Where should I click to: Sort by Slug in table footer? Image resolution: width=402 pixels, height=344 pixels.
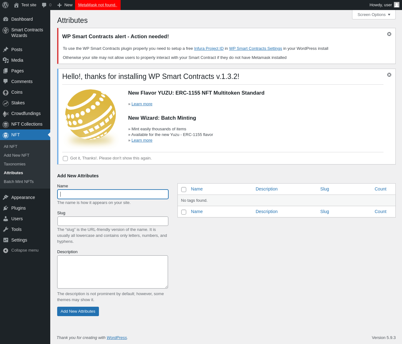(x=325, y=211)
